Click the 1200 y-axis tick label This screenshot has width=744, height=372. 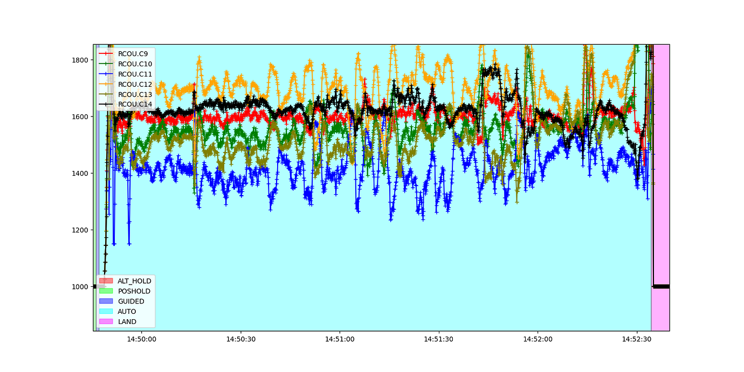(x=81, y=230)
